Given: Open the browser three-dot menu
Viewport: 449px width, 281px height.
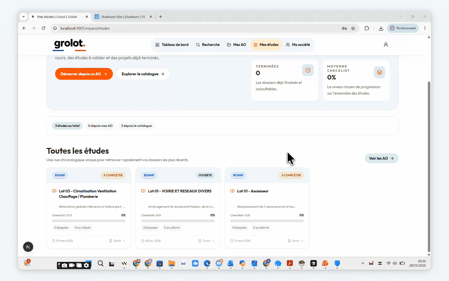Looking at the screenshot, I should 425,28.
